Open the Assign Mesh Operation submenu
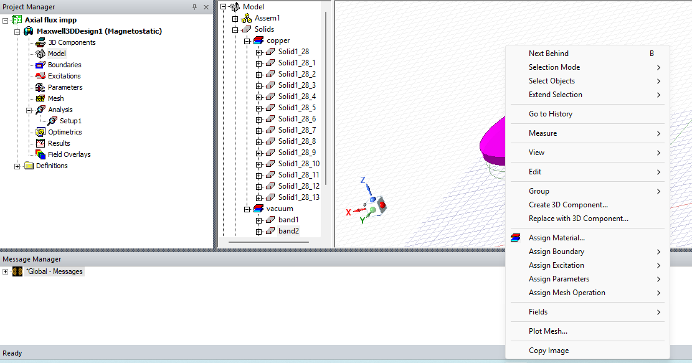The width and height of the screenshot is (692, 363). point(587,293)
